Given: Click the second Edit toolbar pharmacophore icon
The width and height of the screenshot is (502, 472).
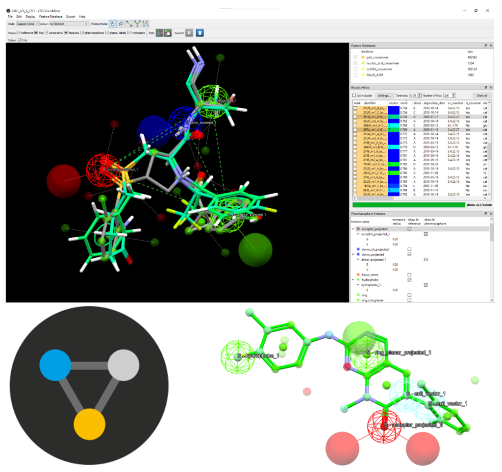Looking at the screenshot, I should 168,33.
